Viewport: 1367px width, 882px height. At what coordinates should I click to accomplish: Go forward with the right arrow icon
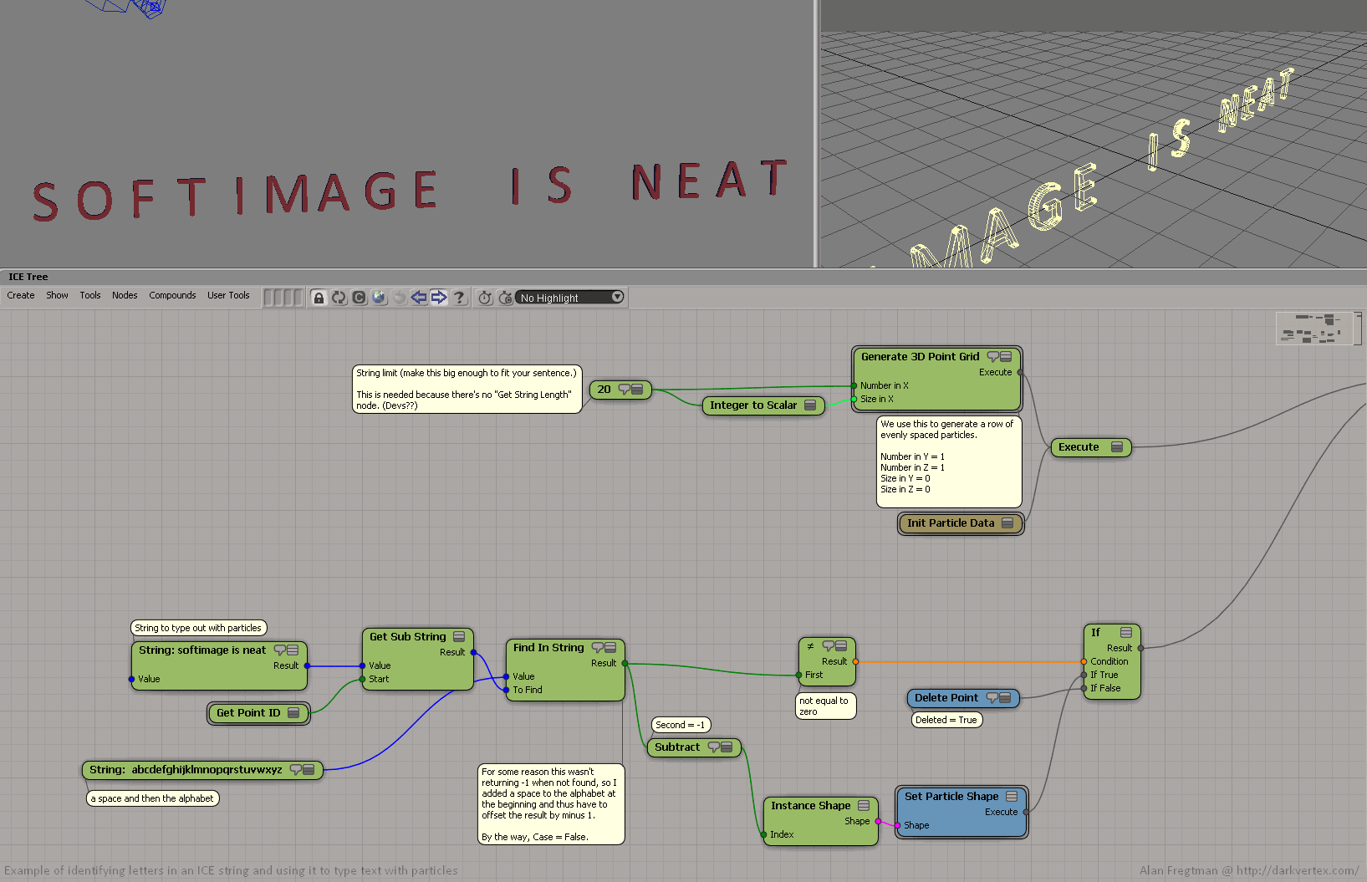pyautogui.click(x=439, y=298)
